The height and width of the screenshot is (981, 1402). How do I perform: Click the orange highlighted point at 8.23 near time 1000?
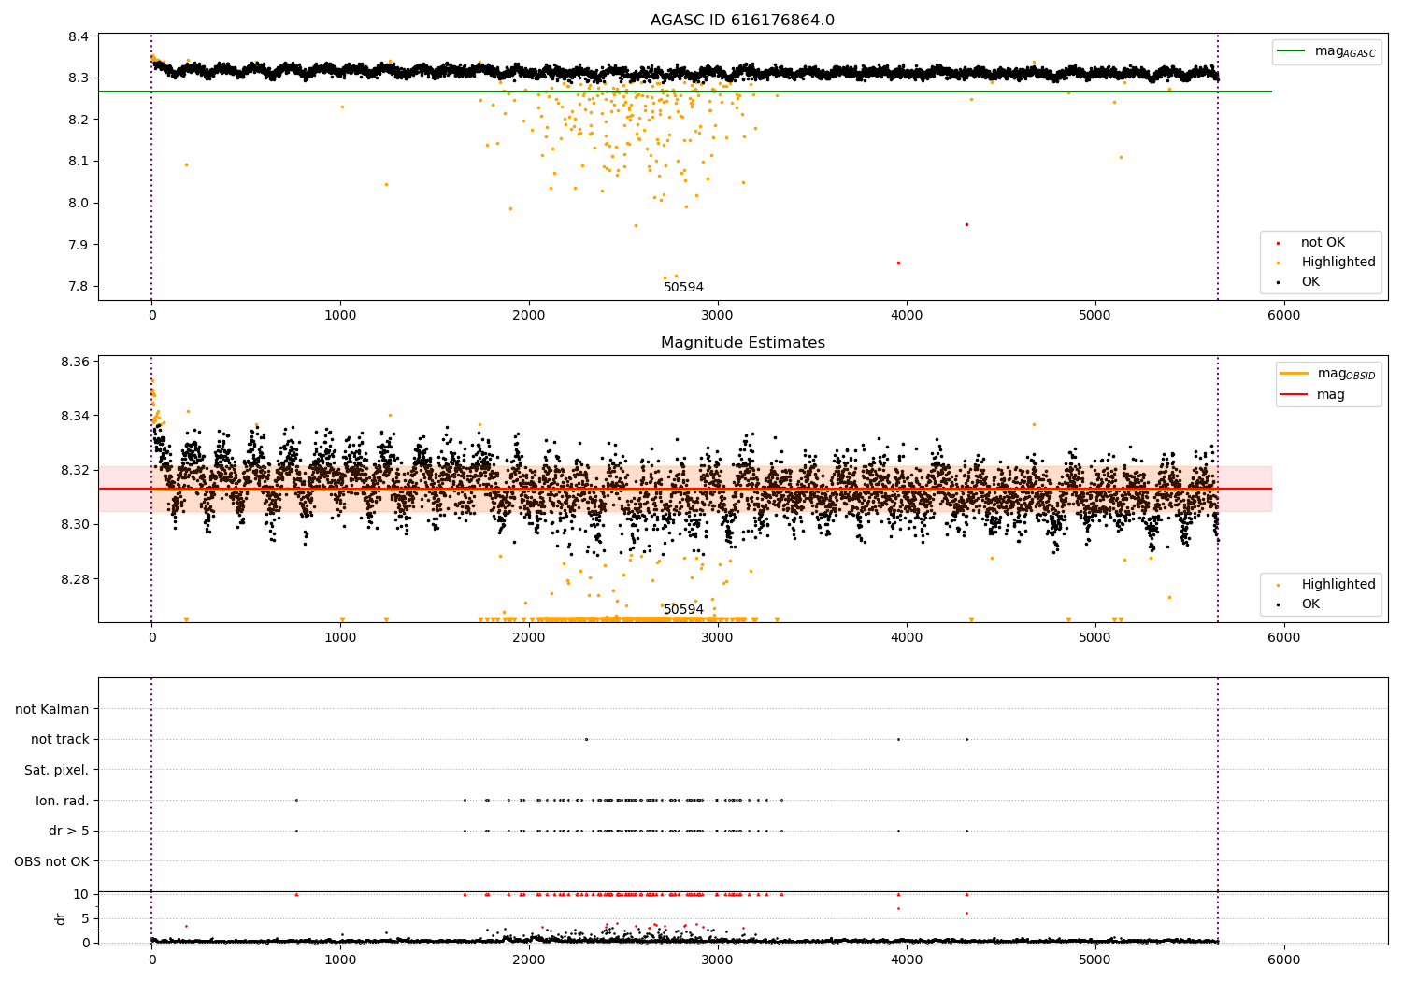[x=342, y=107]
